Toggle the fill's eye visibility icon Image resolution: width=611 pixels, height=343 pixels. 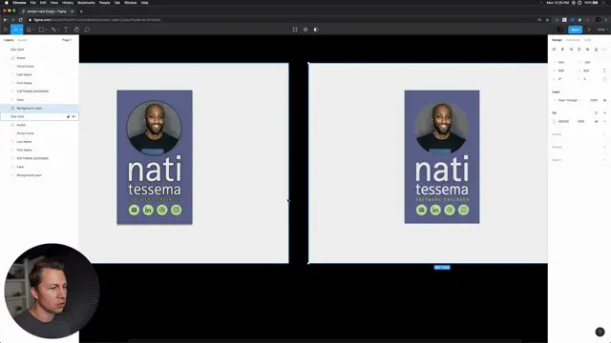pyautogui.click(x=596, y=121)
